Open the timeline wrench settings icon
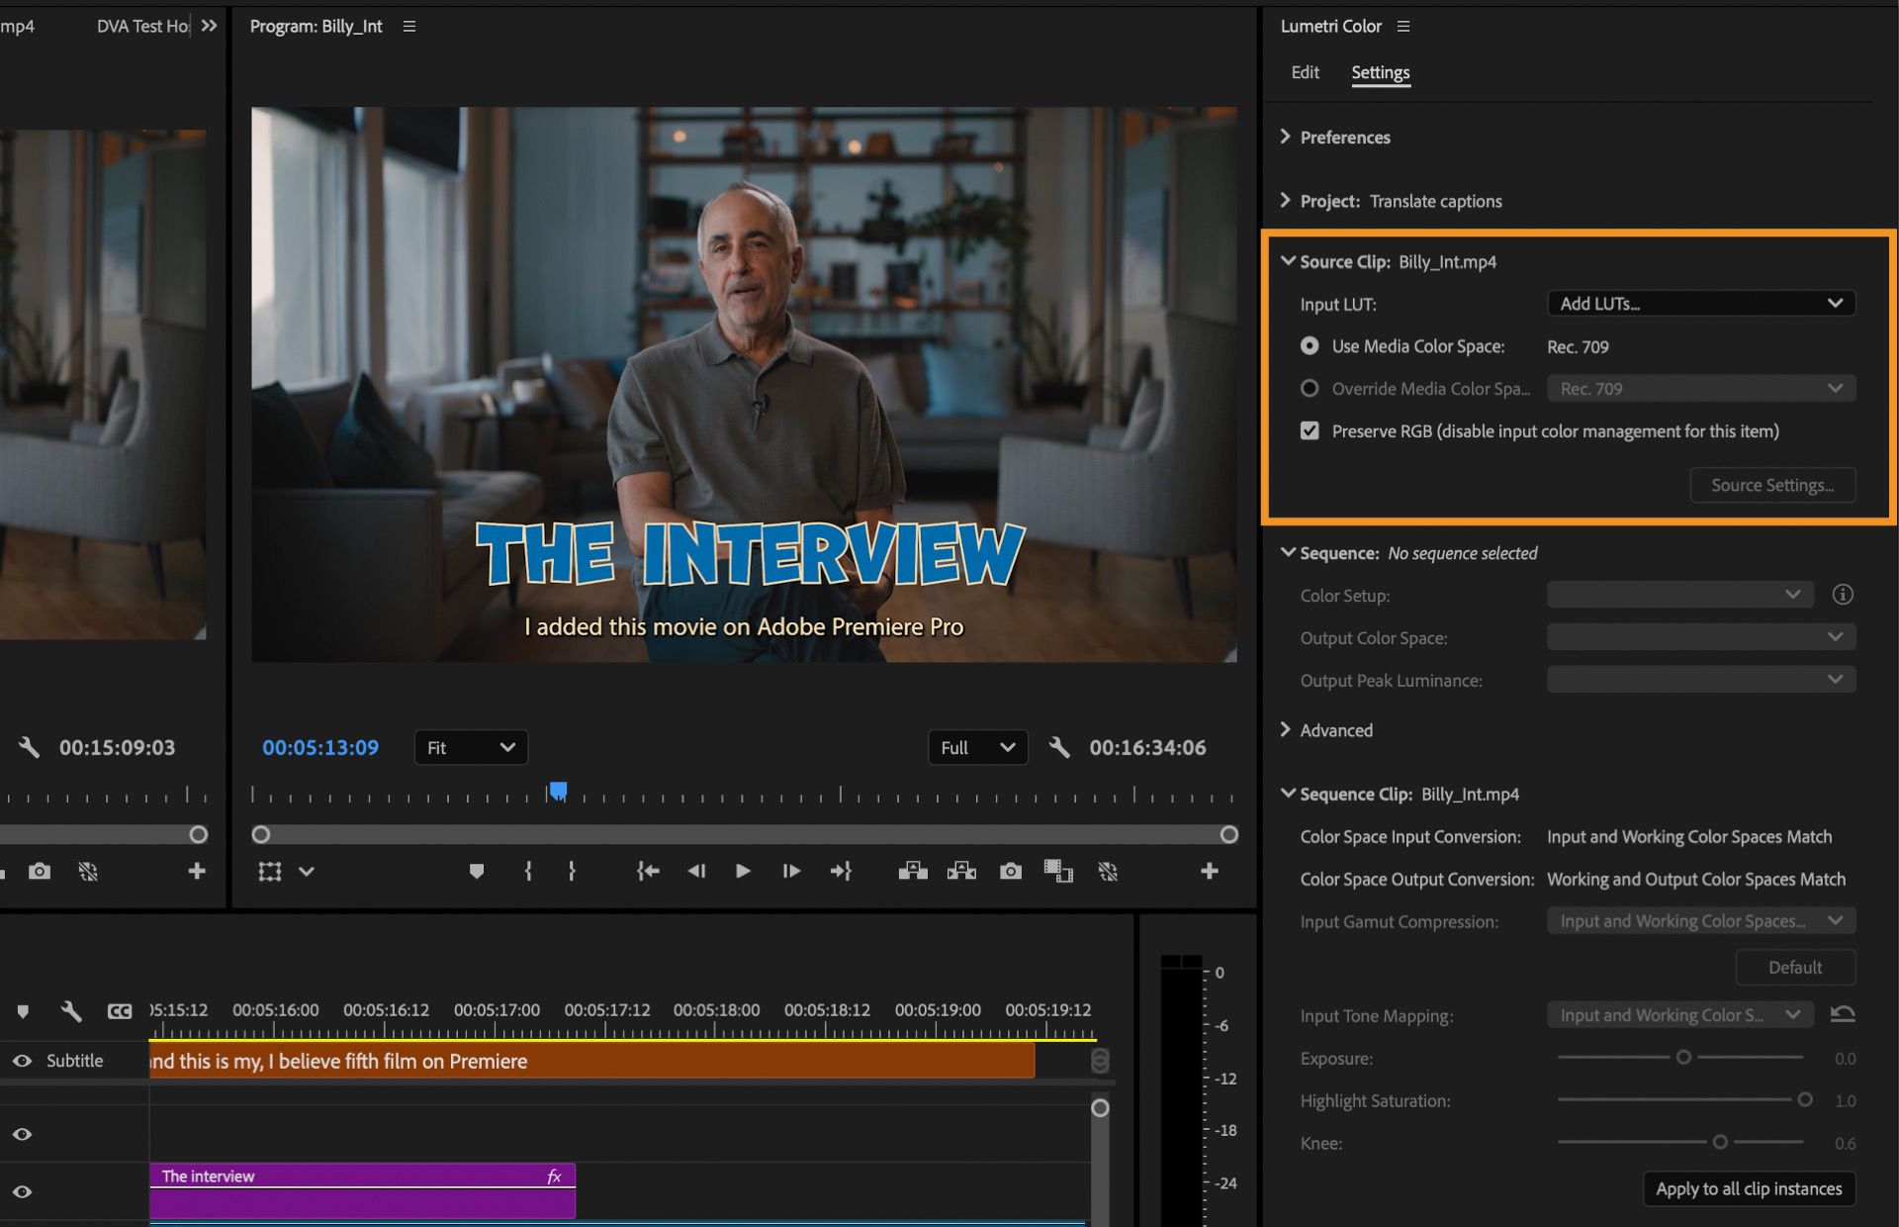Image resolution: width=1899 pixels, height=1227 pixels. [70, 1011]
